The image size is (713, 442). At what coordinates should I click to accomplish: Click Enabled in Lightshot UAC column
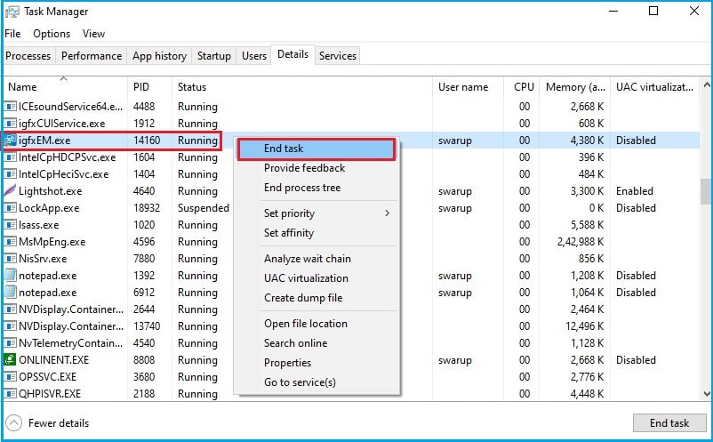[x=635, y=191]
